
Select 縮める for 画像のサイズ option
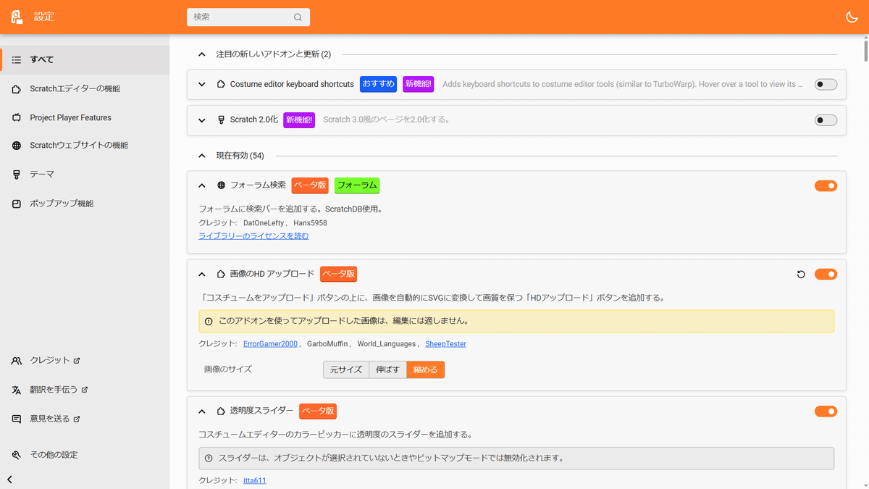pyautogui.click(x=425, y=369)
